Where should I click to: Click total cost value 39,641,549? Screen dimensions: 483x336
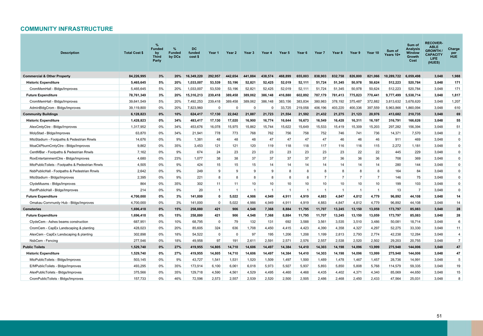[x=137, y=101]
